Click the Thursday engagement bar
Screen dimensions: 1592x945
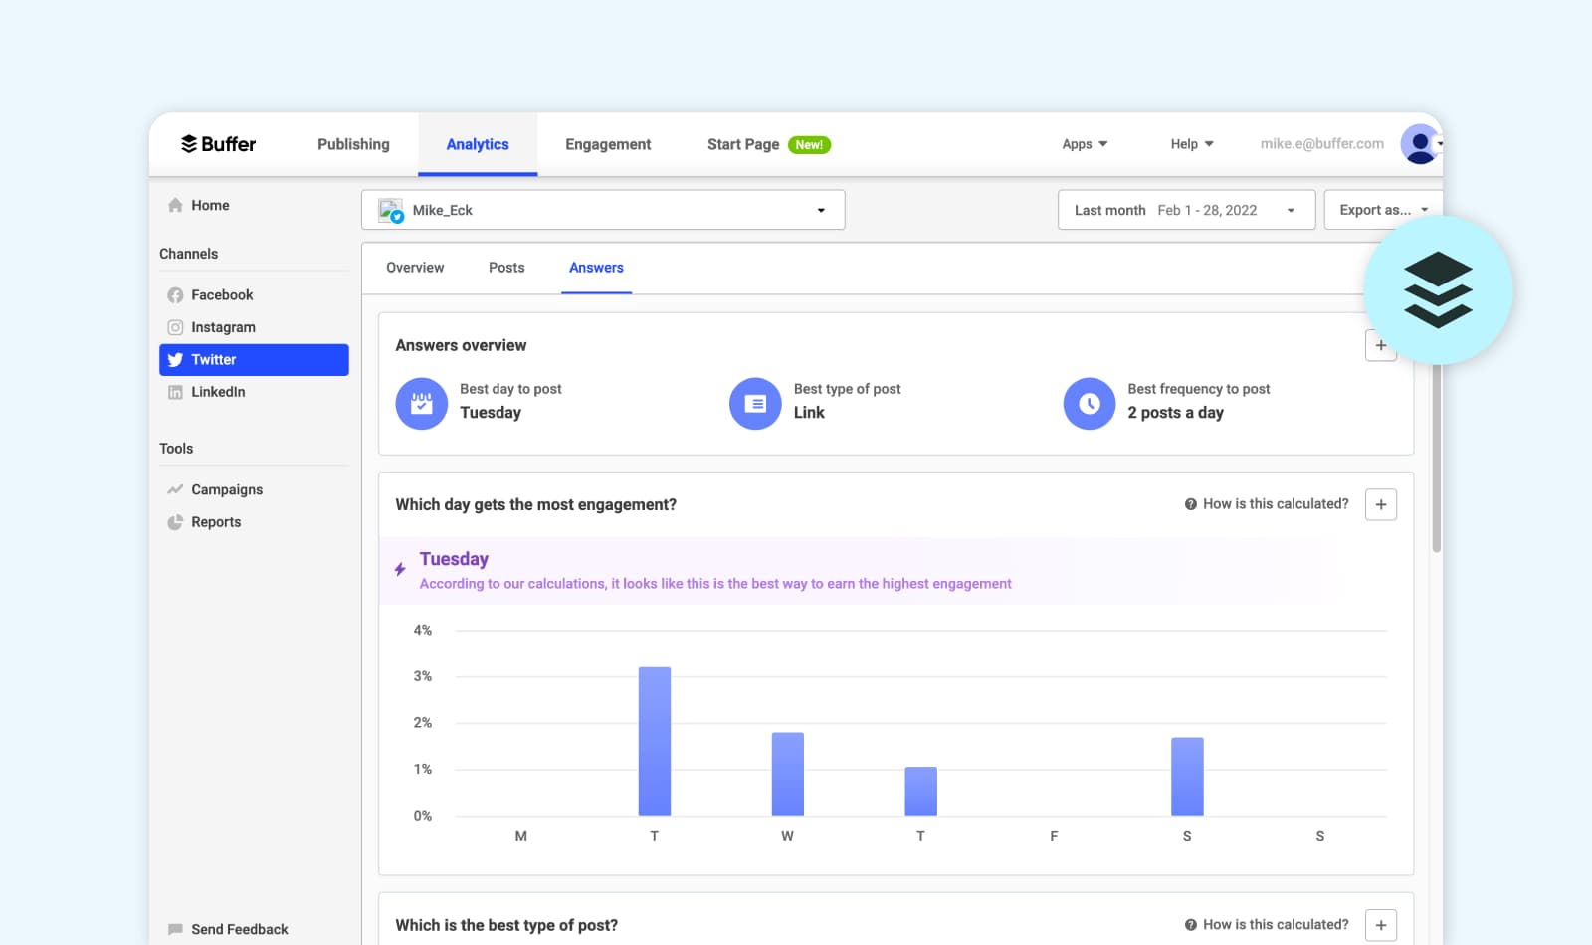tap(920, 791)
